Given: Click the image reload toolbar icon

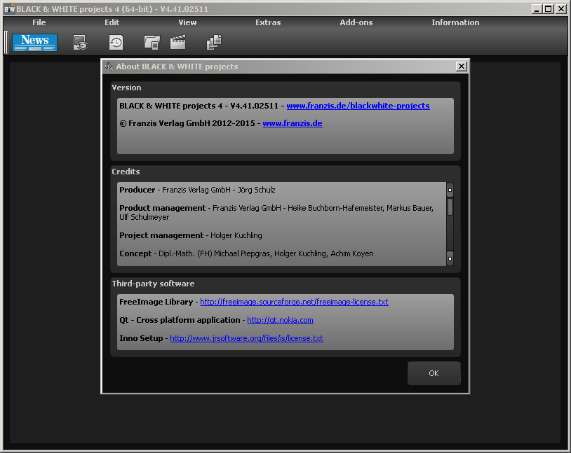Looking at the screenshot, I should pyautogui.click(x=81, y=43).
